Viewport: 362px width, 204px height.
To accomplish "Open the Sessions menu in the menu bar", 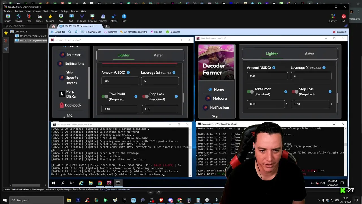I will point(19,12).
